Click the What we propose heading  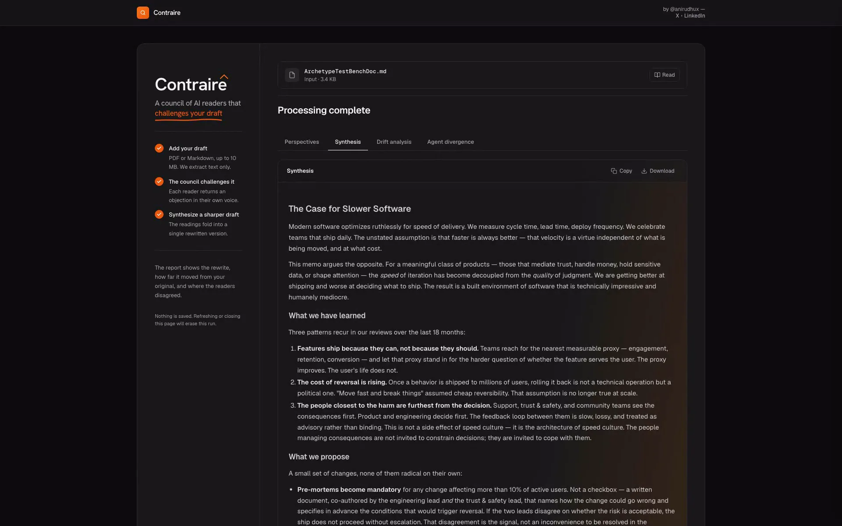[319, 457]
